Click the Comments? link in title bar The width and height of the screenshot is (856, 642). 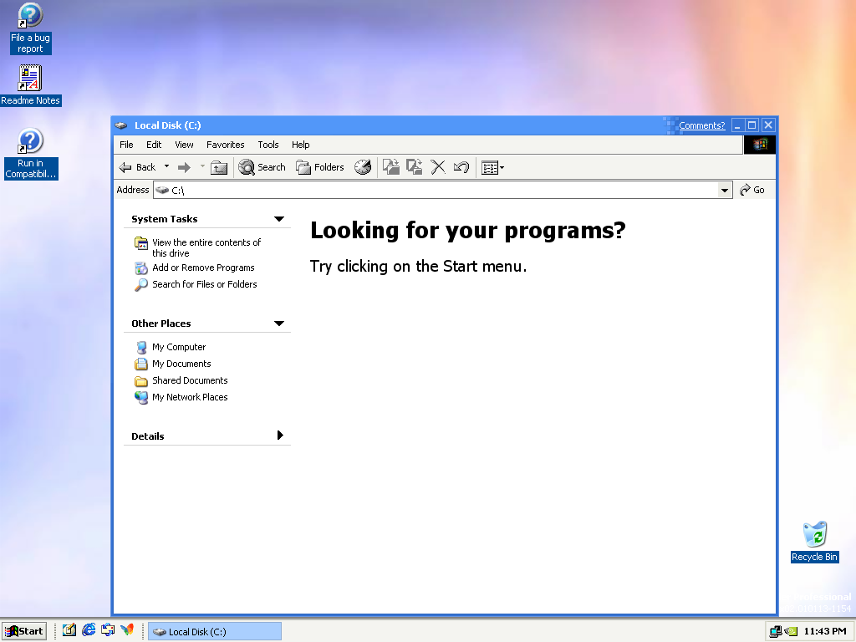(702, 125)
